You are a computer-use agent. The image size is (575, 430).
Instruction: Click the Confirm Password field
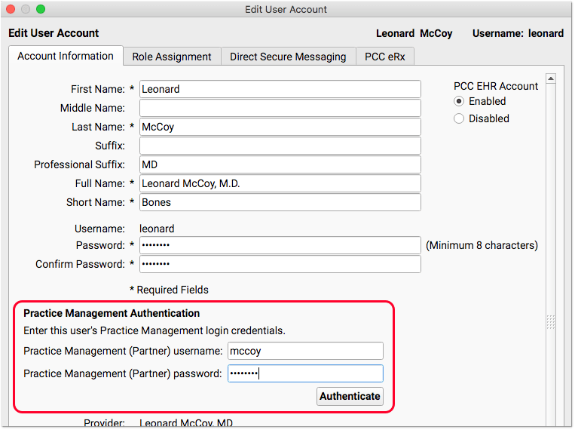(x=280, y=264)
